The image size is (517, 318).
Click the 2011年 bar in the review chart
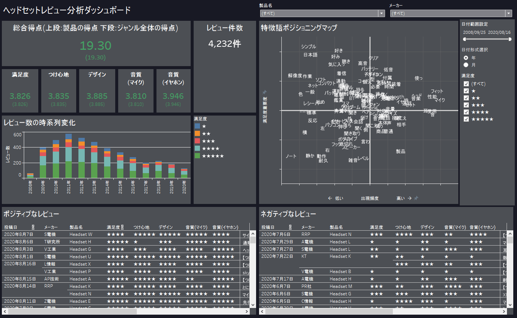68,156
